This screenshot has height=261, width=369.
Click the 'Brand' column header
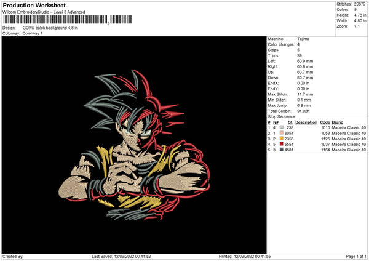[338, 122]
